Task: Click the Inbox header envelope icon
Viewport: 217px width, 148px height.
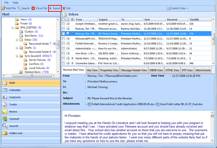Action: pos(64,14)
